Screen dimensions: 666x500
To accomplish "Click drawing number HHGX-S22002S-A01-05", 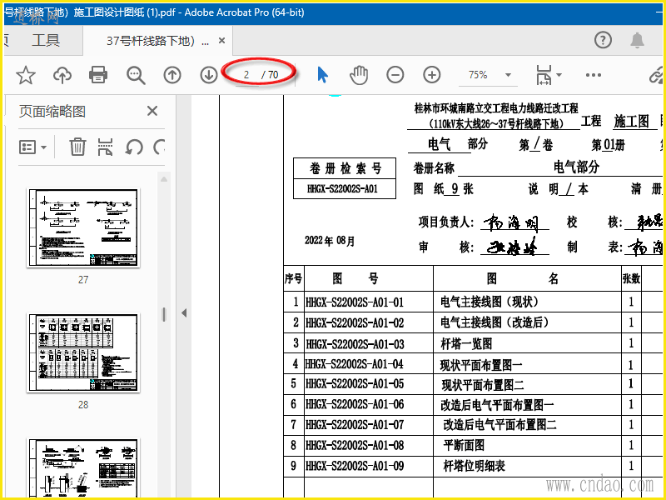I will [355, 384].
